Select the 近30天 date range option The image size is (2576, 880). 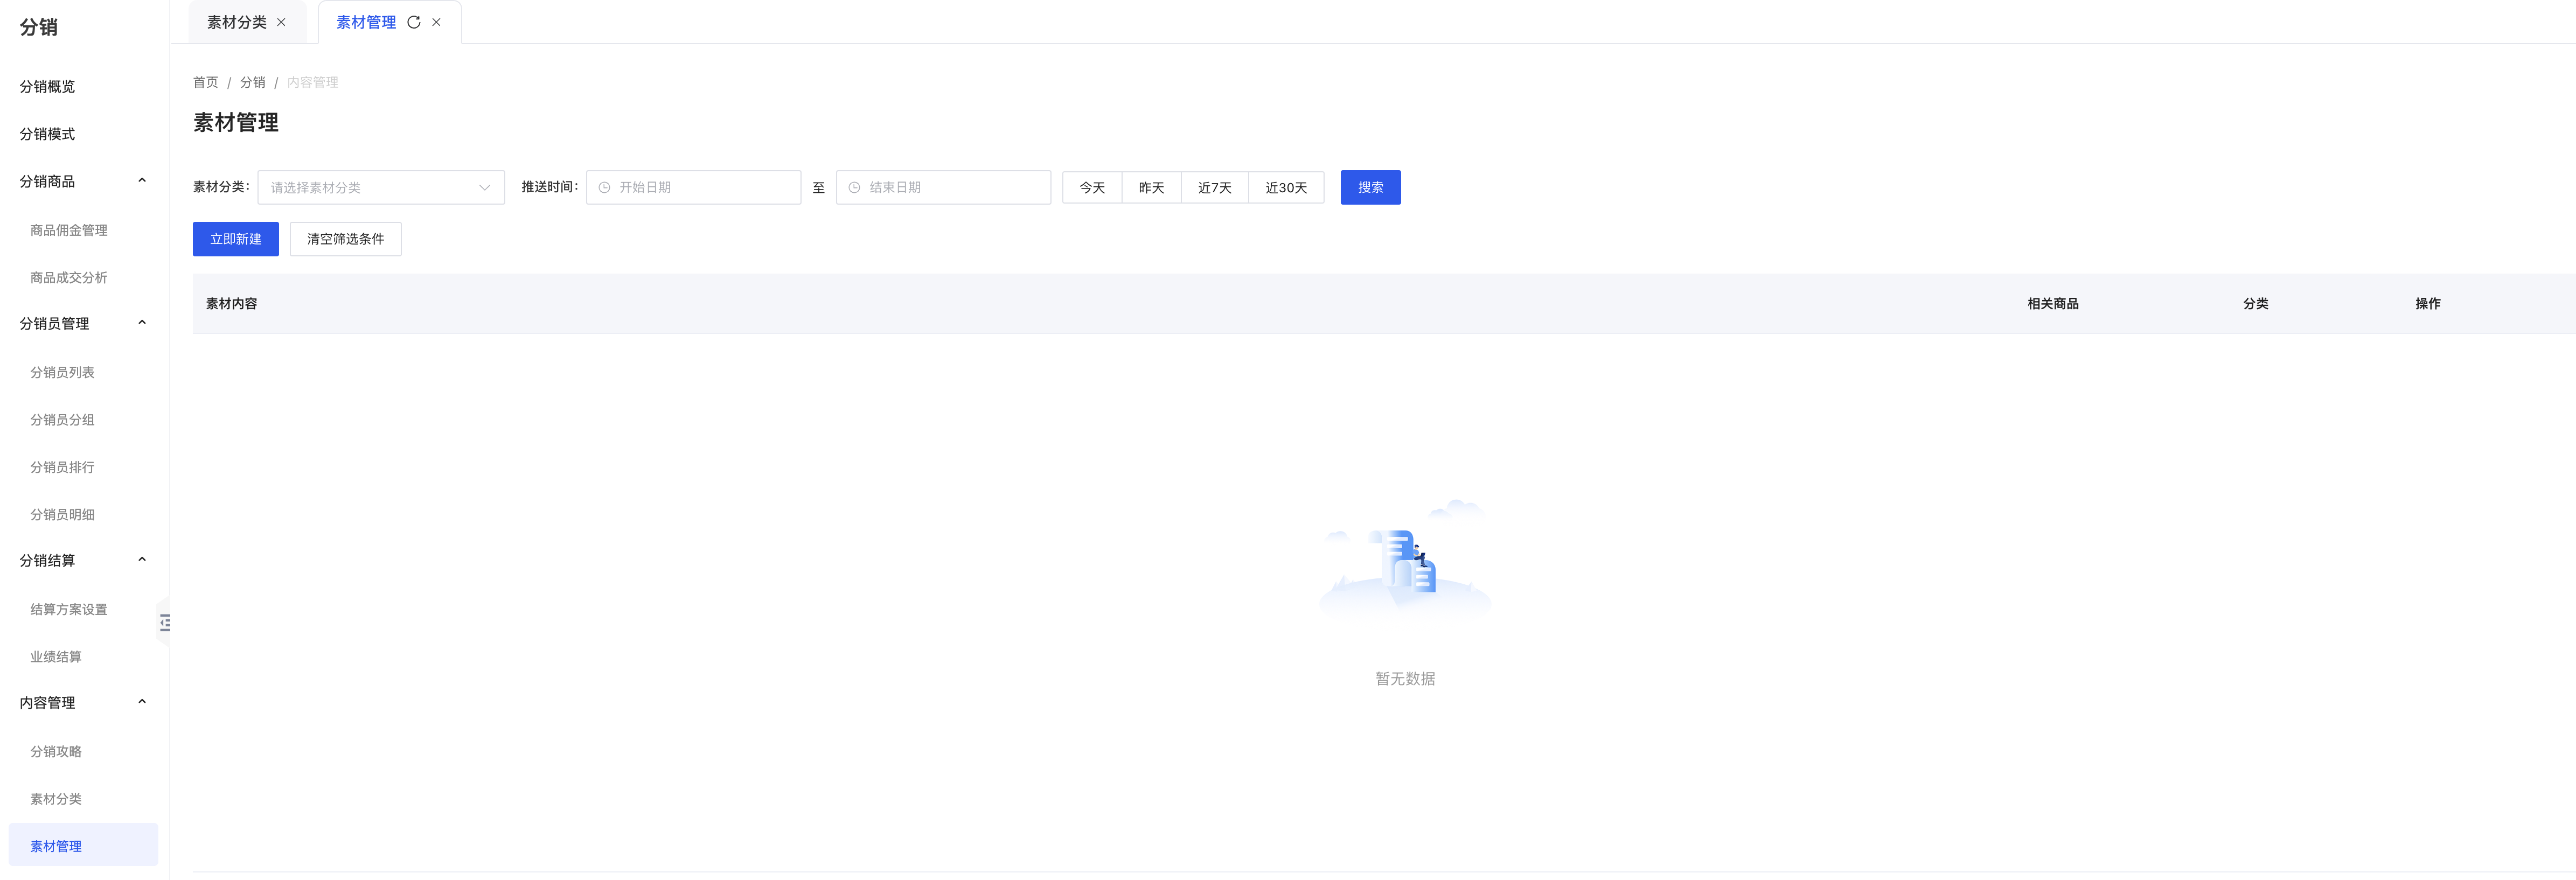(1285, 188)
